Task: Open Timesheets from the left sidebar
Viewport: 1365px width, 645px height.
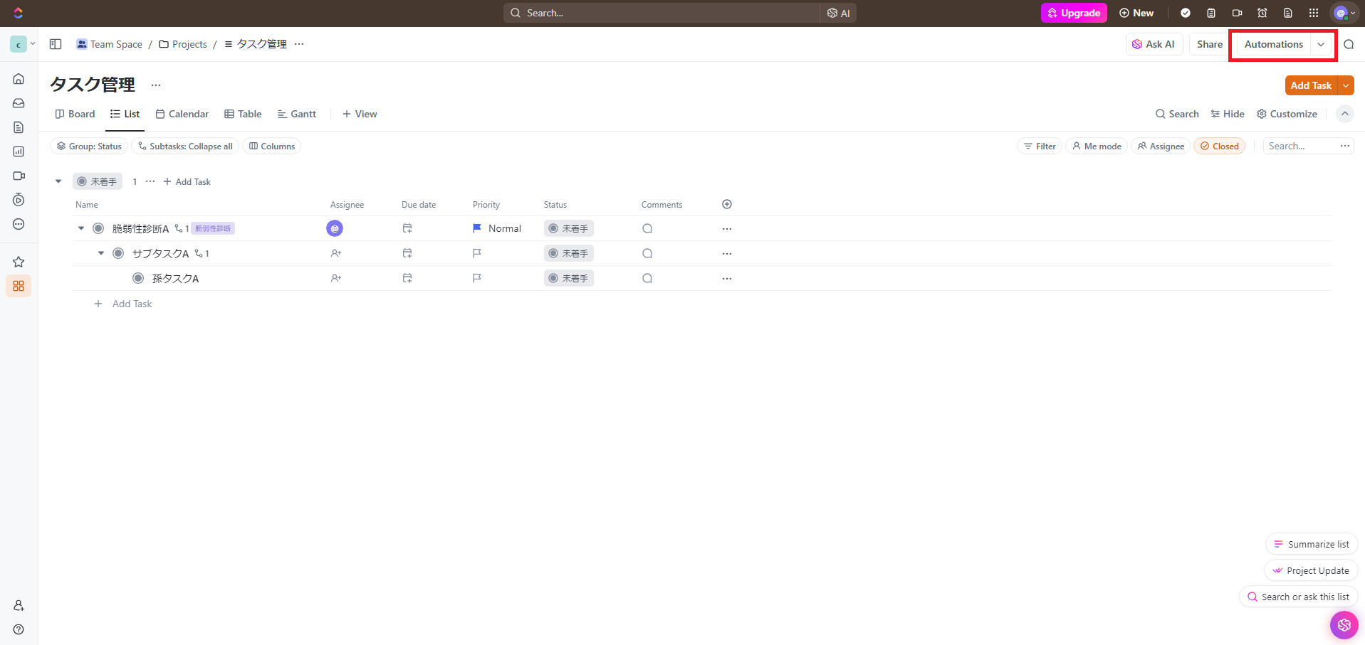Action: click(x=19, y=200)
